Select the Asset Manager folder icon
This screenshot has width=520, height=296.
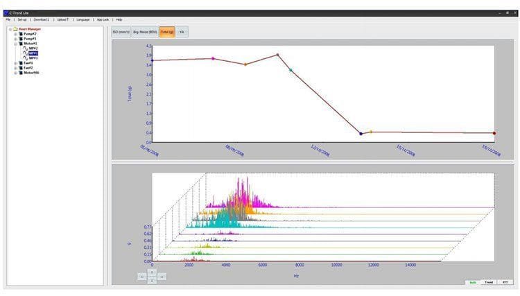click(15, 29)
